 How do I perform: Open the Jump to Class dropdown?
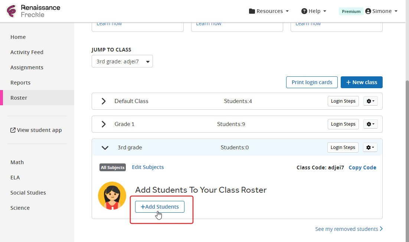[x=122, y=62]
